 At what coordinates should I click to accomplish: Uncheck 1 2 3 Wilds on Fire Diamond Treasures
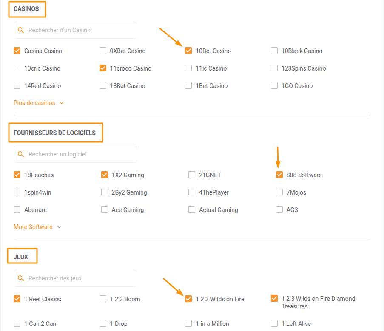[274, 298]
